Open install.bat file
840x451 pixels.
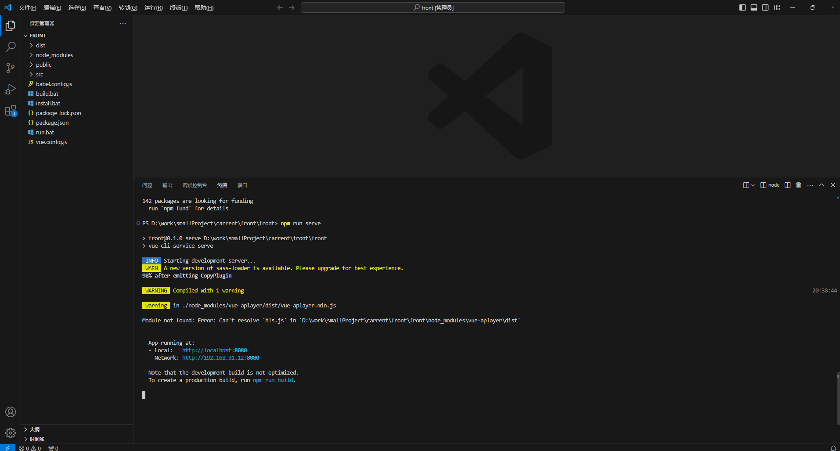click(x=77, y=103)
